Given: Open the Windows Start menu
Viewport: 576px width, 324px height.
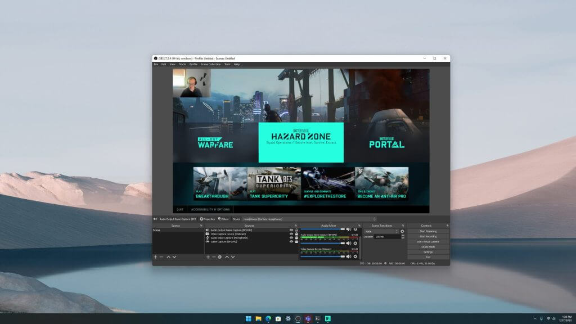Looking at the screenshot, I should point(248,318).
